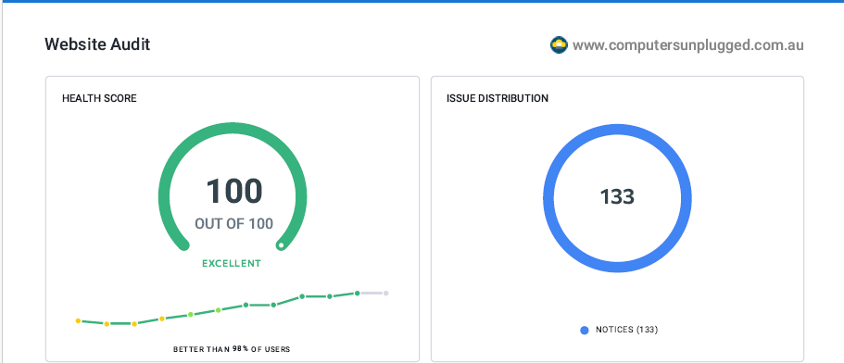844x363 pixels.
Task: Select the last grey point on trend line
Action: 386,294
